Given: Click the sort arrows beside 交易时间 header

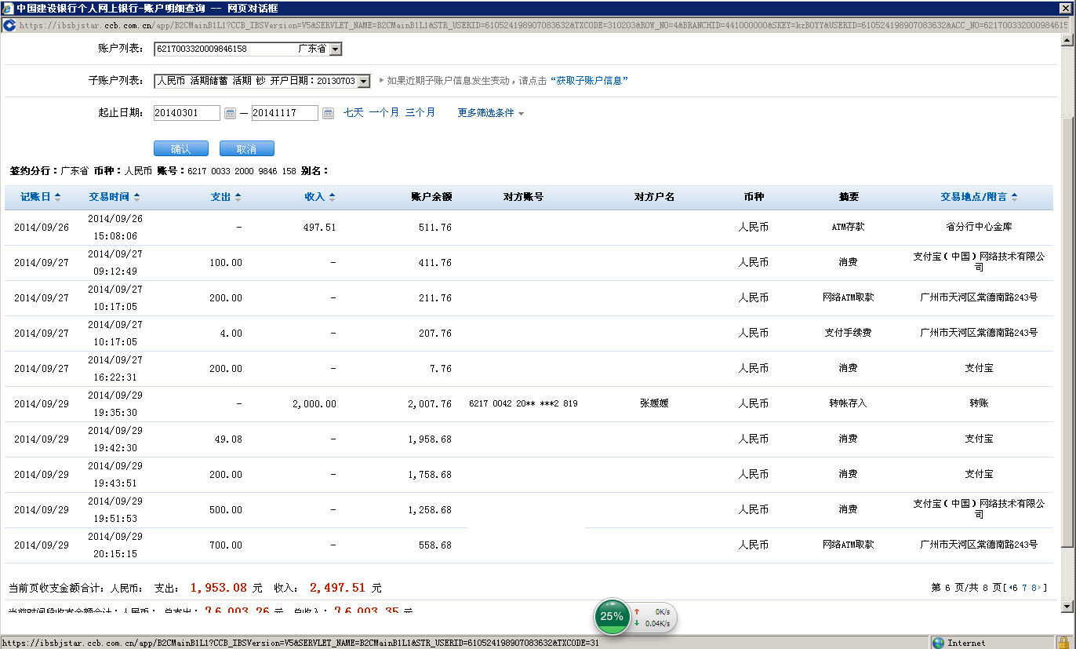Looking at the screenshot, I should click(x=137, y=197).
